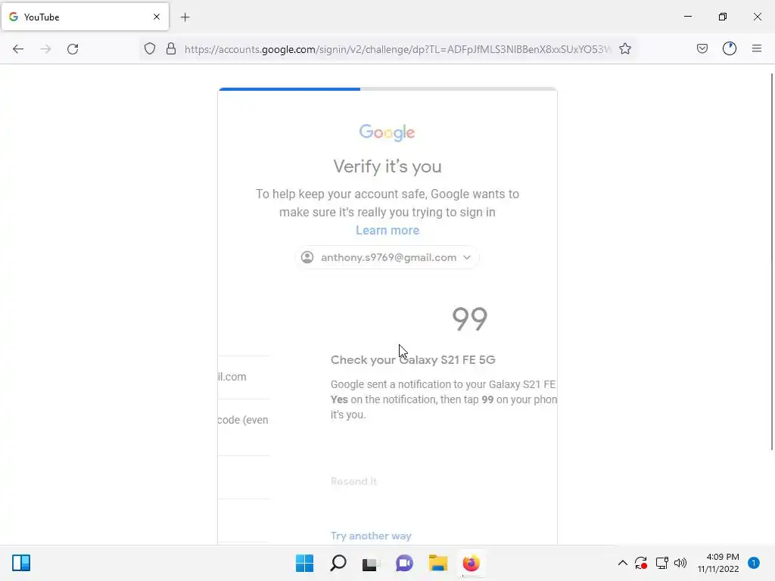The height and width of the screenshot is (581, 775).
Task: Close the YouTube tab
Action: click(x=157, y=17)
